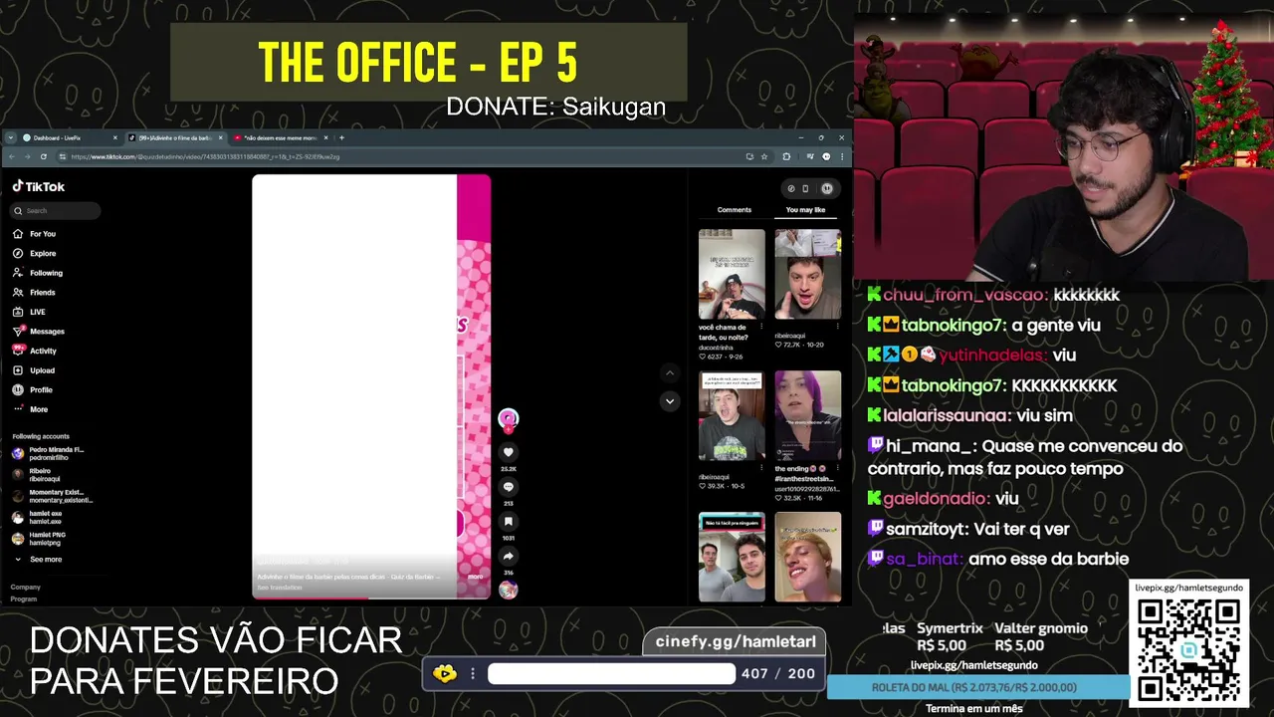The width and height of the screenshot is (1274, 717).
Task: Open Company footer link
Action: pyautogui.click(x=26, y=588)
